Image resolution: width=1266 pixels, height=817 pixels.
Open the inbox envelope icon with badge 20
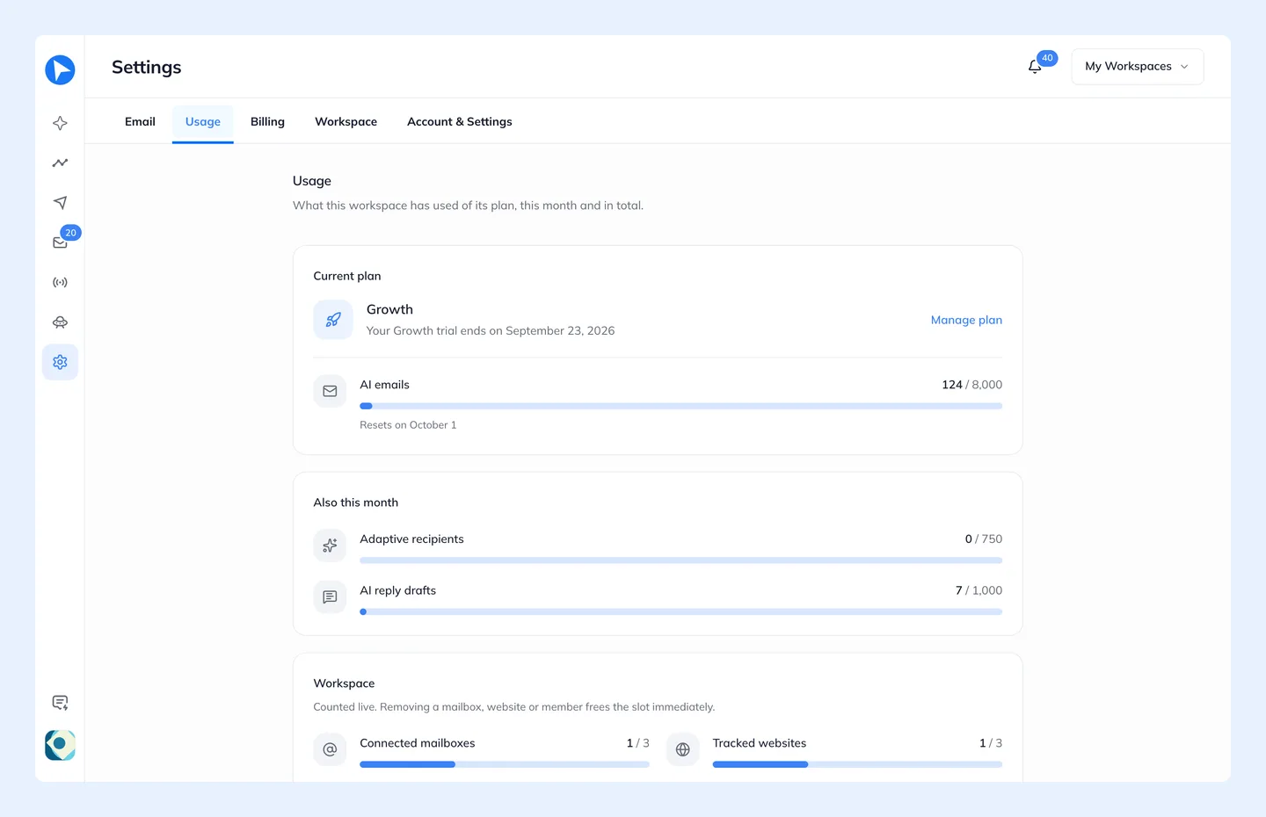tap(60, 242)
